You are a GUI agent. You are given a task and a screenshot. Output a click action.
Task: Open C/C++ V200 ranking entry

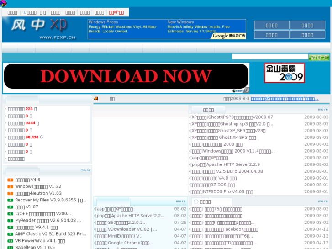tap(43, 214)
